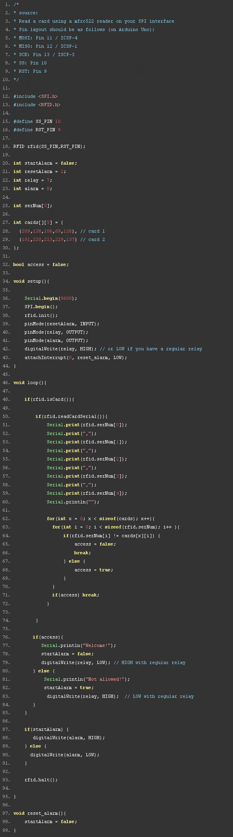Click the rfid.readCardSerial() condition line

click(71, 416)
